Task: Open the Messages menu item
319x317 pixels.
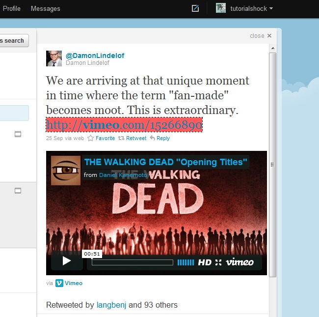Action: [45, 8]
